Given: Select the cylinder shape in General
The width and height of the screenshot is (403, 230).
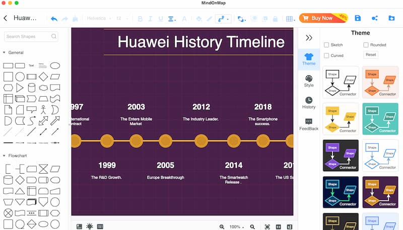Looking at the screenshot, I should pyautogui.click(x=32, y=88).
